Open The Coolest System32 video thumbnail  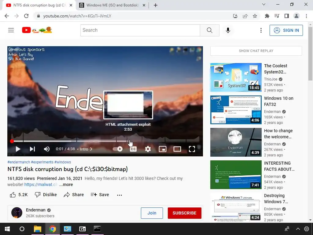tap(236, 77)
